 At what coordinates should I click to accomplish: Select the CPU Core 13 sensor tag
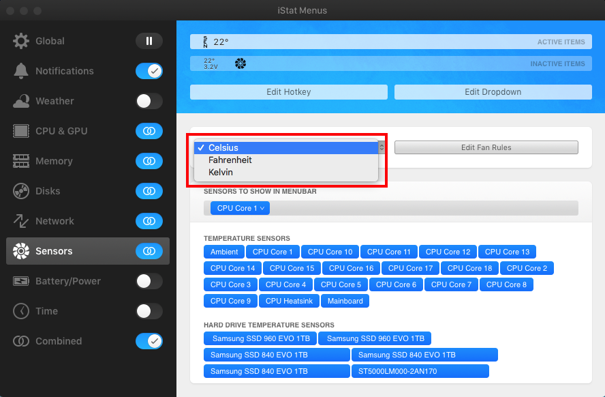coord(507,252)
